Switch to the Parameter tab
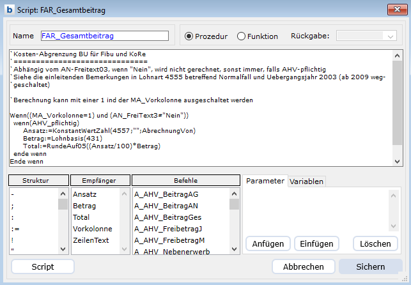The height and width of the screenshot is (285, 411). [265, 181]
